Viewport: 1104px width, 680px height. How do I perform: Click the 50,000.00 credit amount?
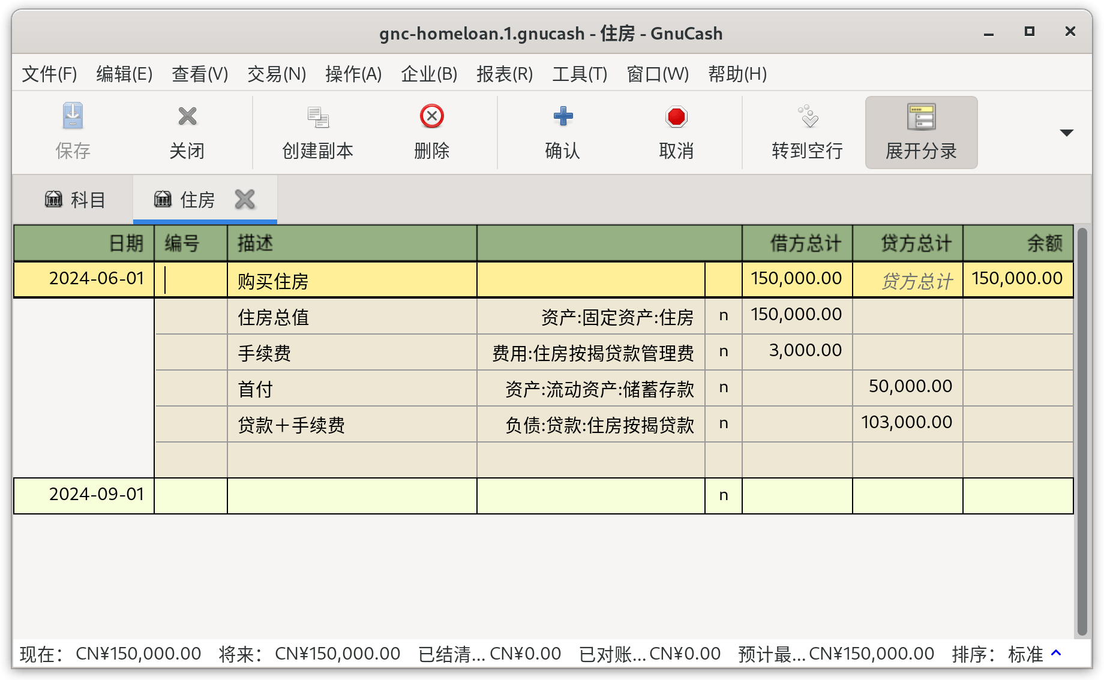click(907, 388)
